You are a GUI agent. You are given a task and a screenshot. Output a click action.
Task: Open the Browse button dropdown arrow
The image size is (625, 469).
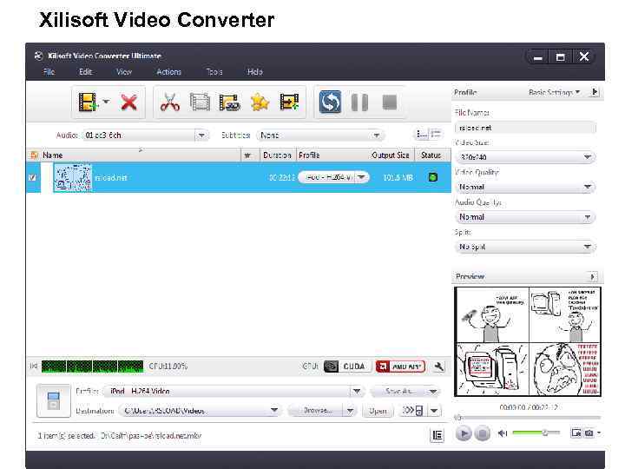click(350, 410)
